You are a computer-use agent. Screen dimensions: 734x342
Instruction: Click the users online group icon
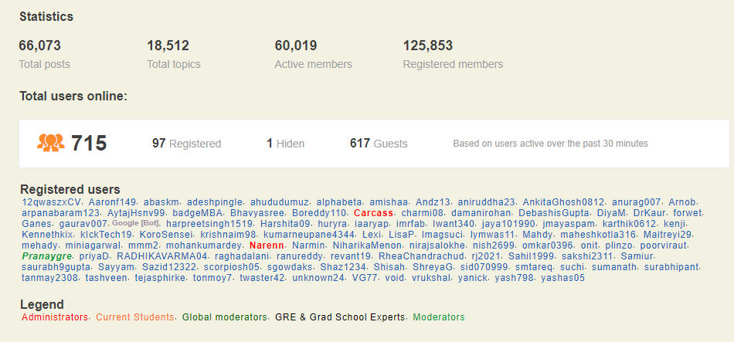click(50, 143)
